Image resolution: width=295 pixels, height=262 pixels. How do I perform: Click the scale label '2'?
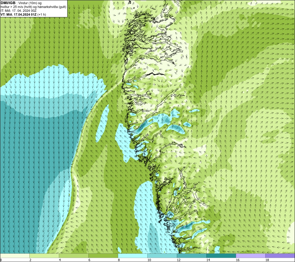pyautogui.click(x=30, y=260)
